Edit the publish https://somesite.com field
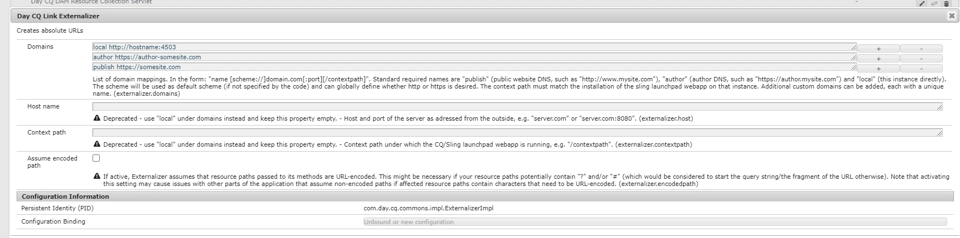 pos(474,67)
